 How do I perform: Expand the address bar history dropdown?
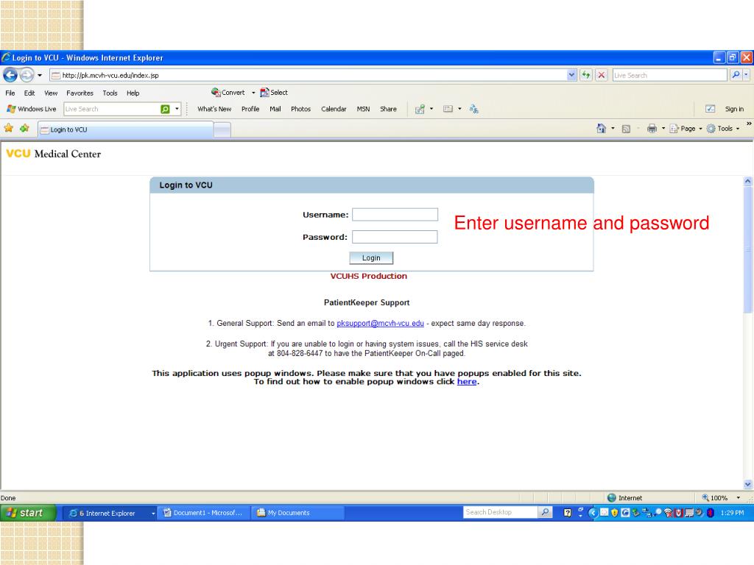pyautogui.click(x=571, y=76)
